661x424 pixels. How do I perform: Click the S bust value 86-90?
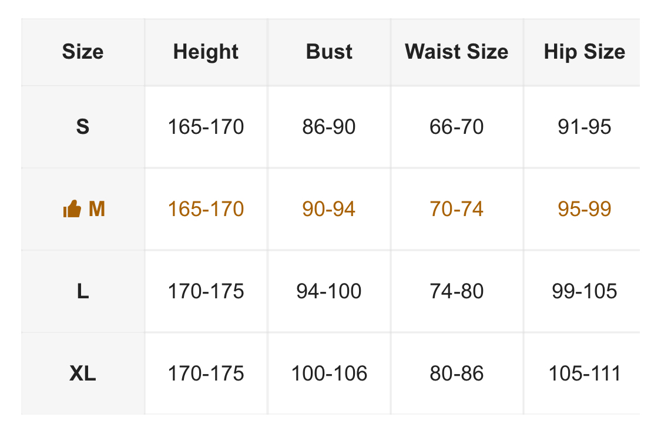329,127
